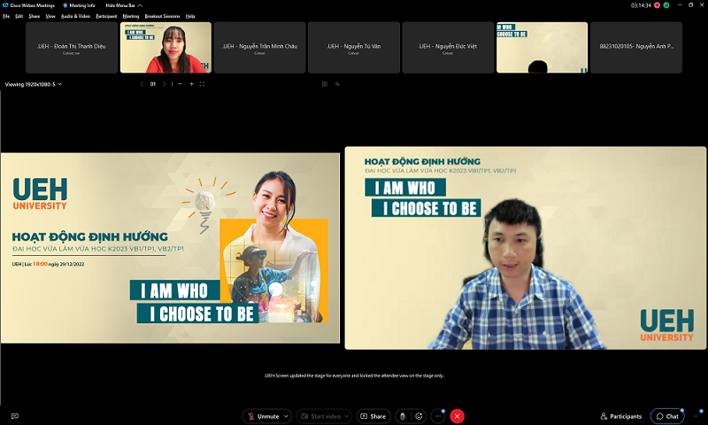Select the Nguyễn Trần Minh Châu participant tile
Screen dimensions: 708x425
[259, 48]
